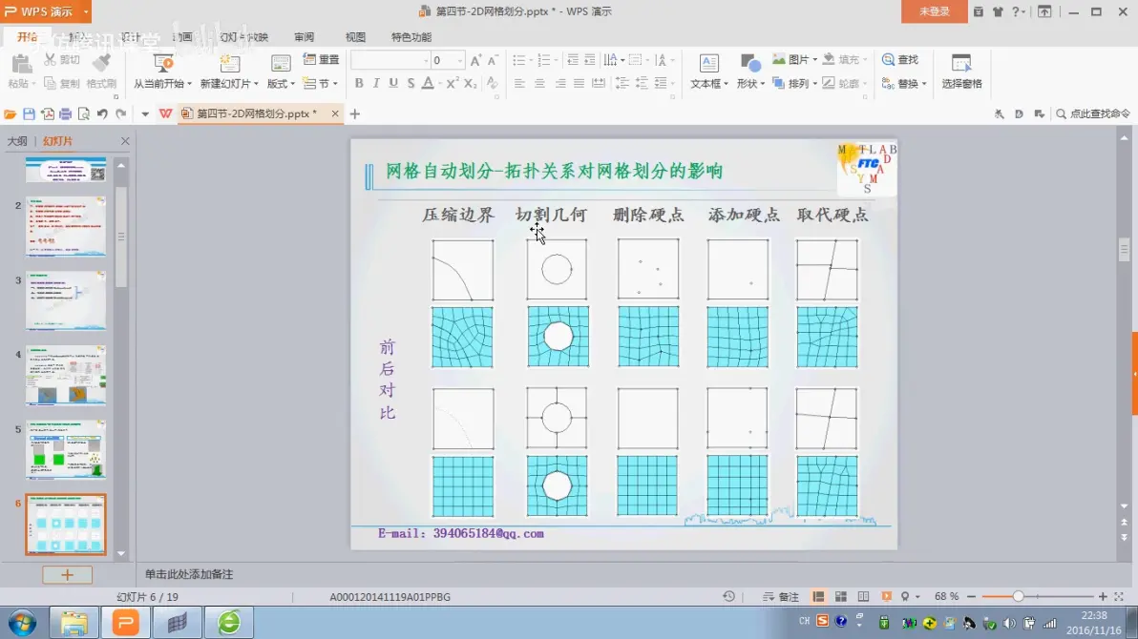Toggle the notes (备注) pane in status bar
The width and height of the screenshot is (1138, 639).
pyautogui.click(x=781, y=597)
